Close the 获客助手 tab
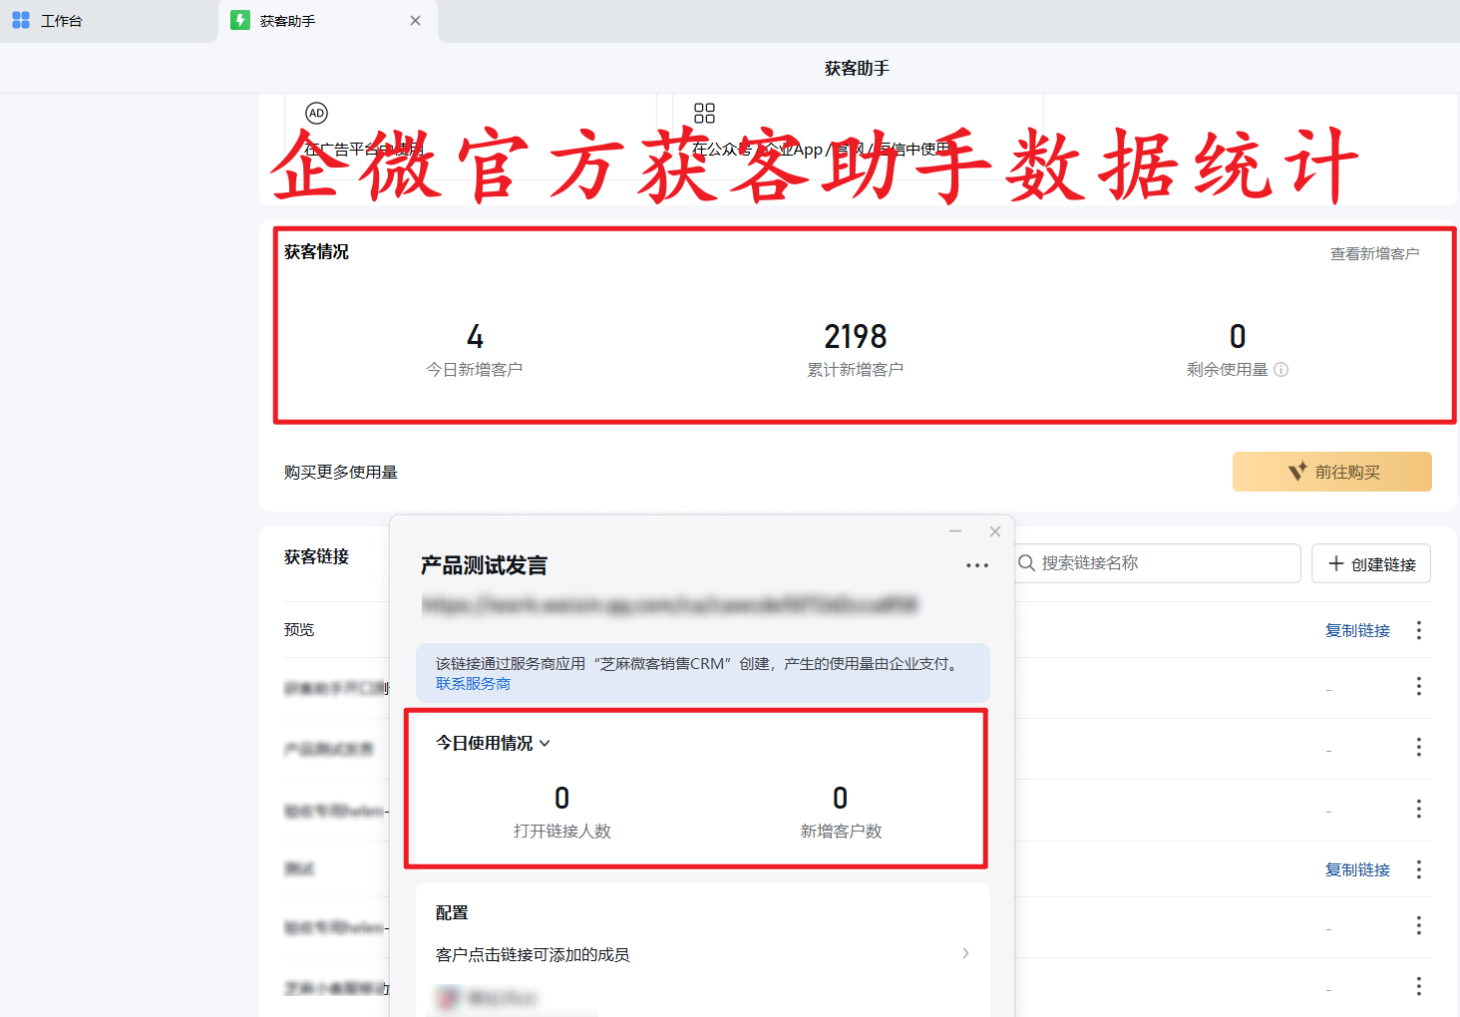1460x1017 pixels. (416, 21)
